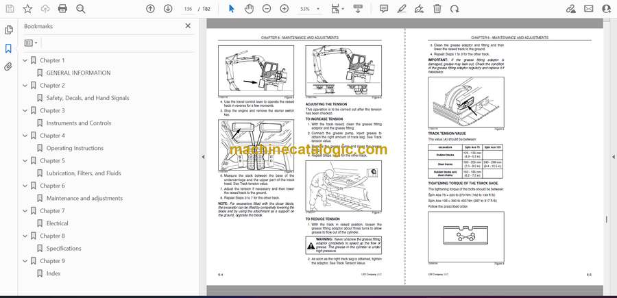Open Instruments and Controls bookmark
This screenshot has width=617, height=298.
point(79,123)
